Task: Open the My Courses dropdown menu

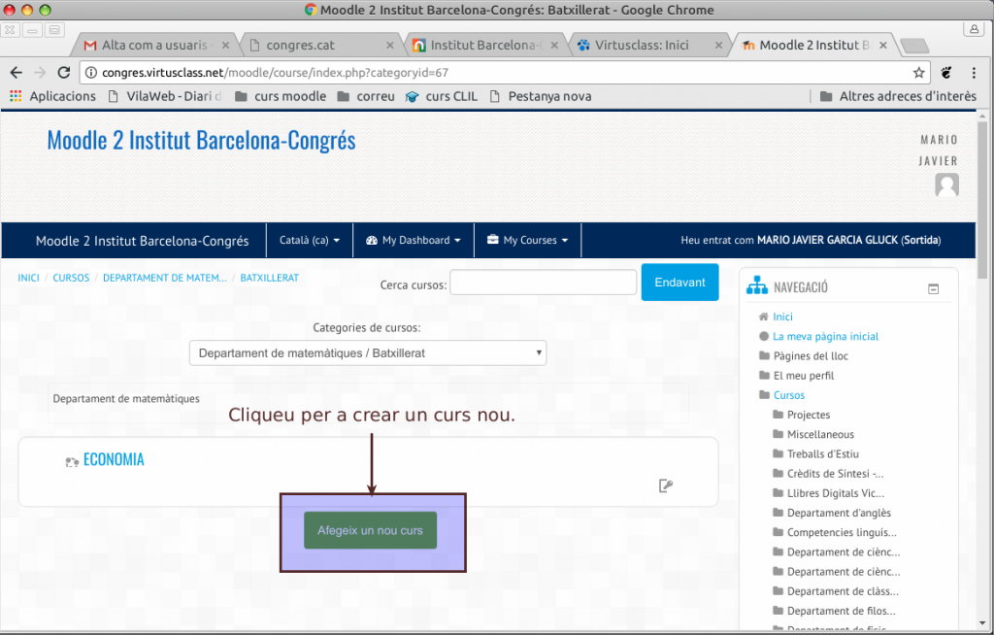Action: coord(527,241)
